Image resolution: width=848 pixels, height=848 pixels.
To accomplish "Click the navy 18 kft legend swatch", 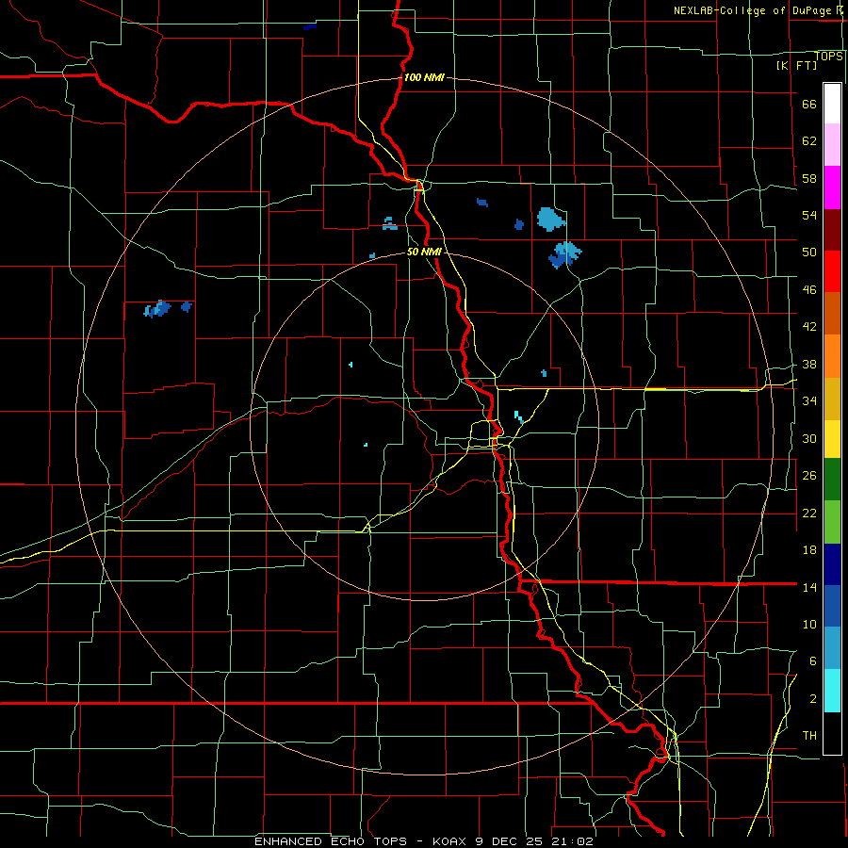I will pyautogui.click(x=832, y=564).
